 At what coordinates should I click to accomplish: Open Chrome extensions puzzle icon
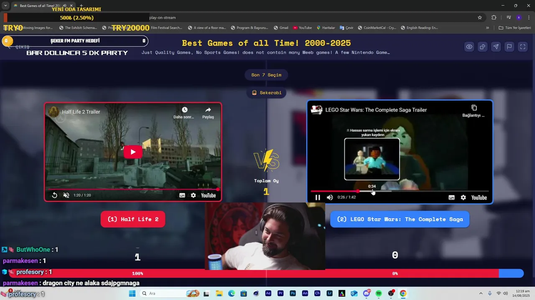[494, 17]
